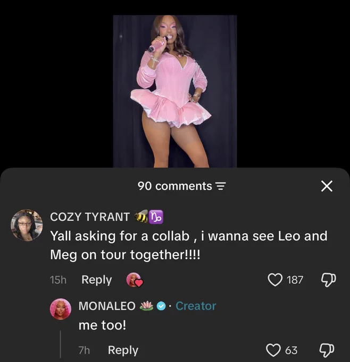The image size is (350, 362).
Task: Tap the bee emoji beside COZY TYRANT
Action: pos(141,216)
